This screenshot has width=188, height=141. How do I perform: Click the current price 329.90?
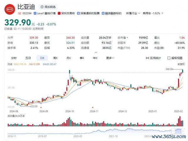pyautogui.click(x=18, y=23)
